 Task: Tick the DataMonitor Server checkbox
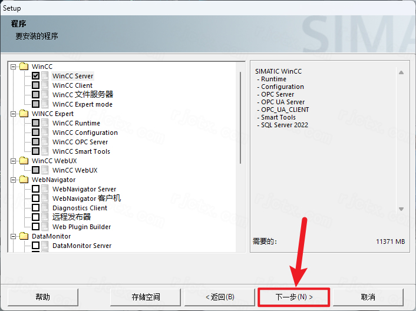point(36,246)
